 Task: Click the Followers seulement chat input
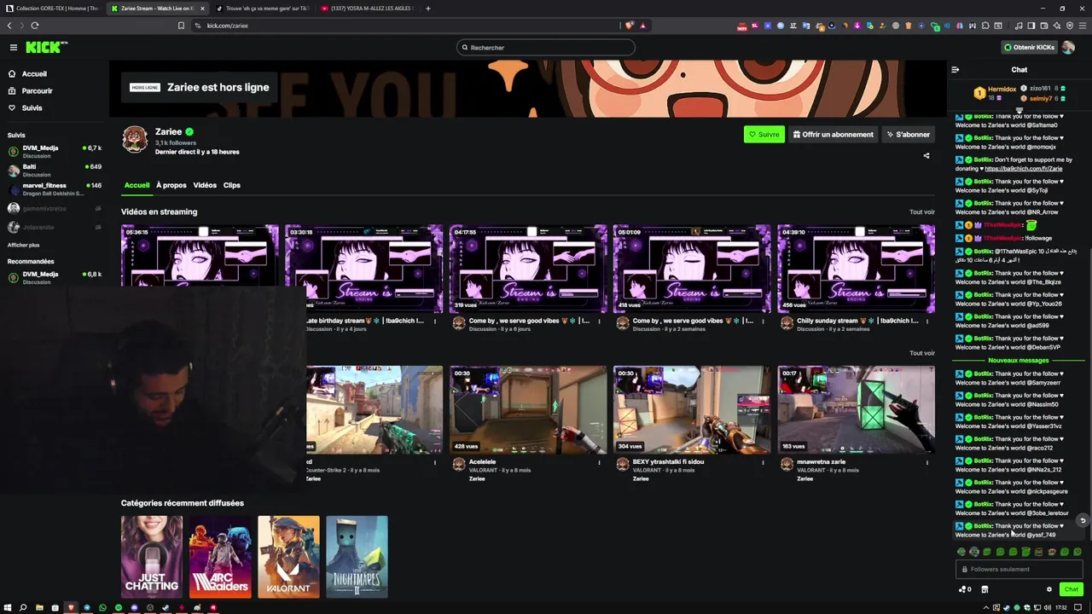click(1019, 570)
